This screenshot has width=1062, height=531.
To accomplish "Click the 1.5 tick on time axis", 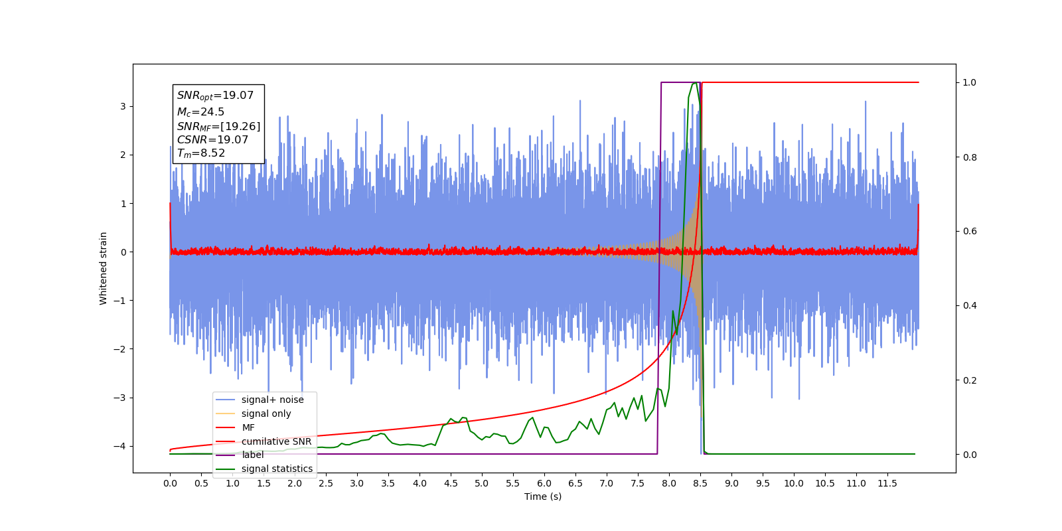I will (264, 483).
